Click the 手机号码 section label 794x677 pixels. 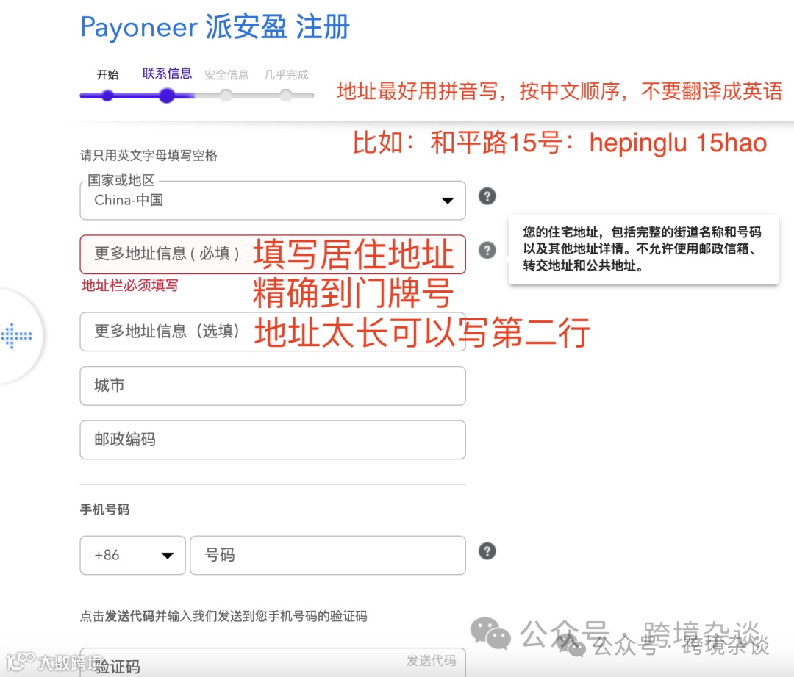tap(105, 509)
